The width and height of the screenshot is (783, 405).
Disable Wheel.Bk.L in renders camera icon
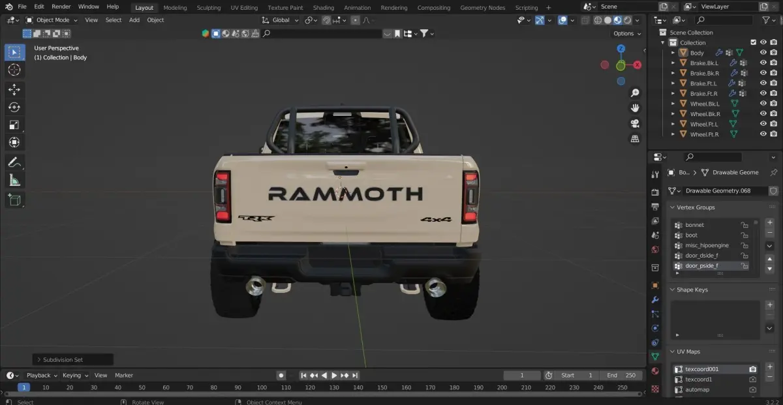[774, 104]
